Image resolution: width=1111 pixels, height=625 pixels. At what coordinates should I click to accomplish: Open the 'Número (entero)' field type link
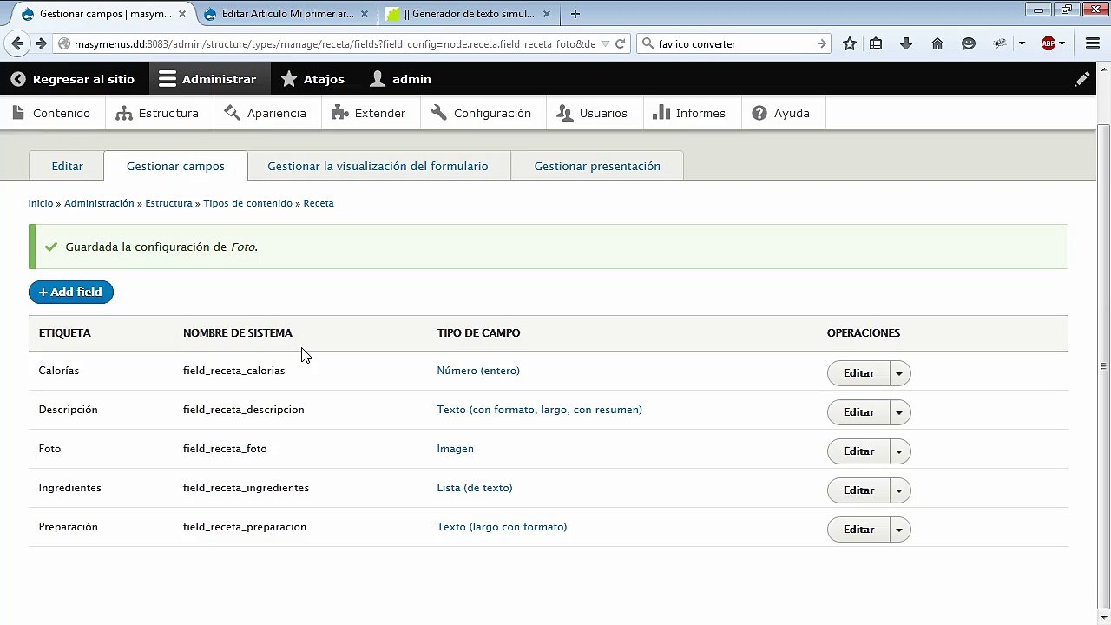pos(478,371)
